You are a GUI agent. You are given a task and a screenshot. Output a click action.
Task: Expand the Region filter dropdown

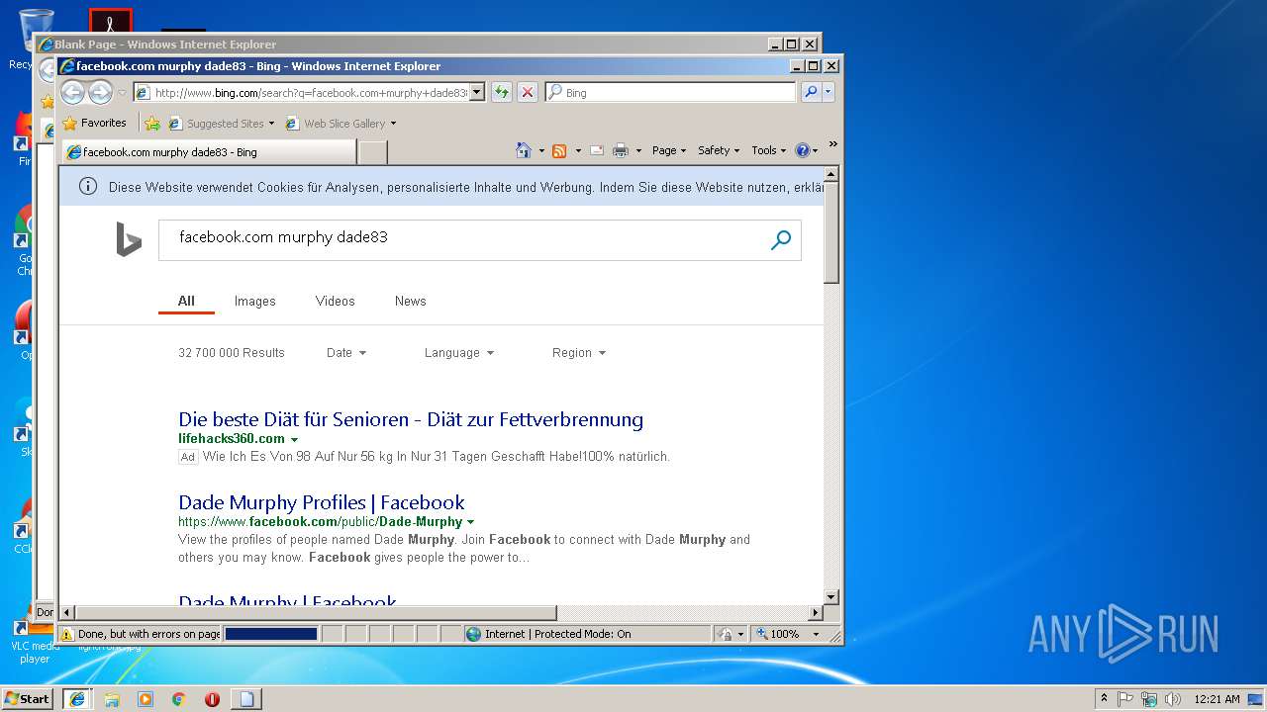579,353
